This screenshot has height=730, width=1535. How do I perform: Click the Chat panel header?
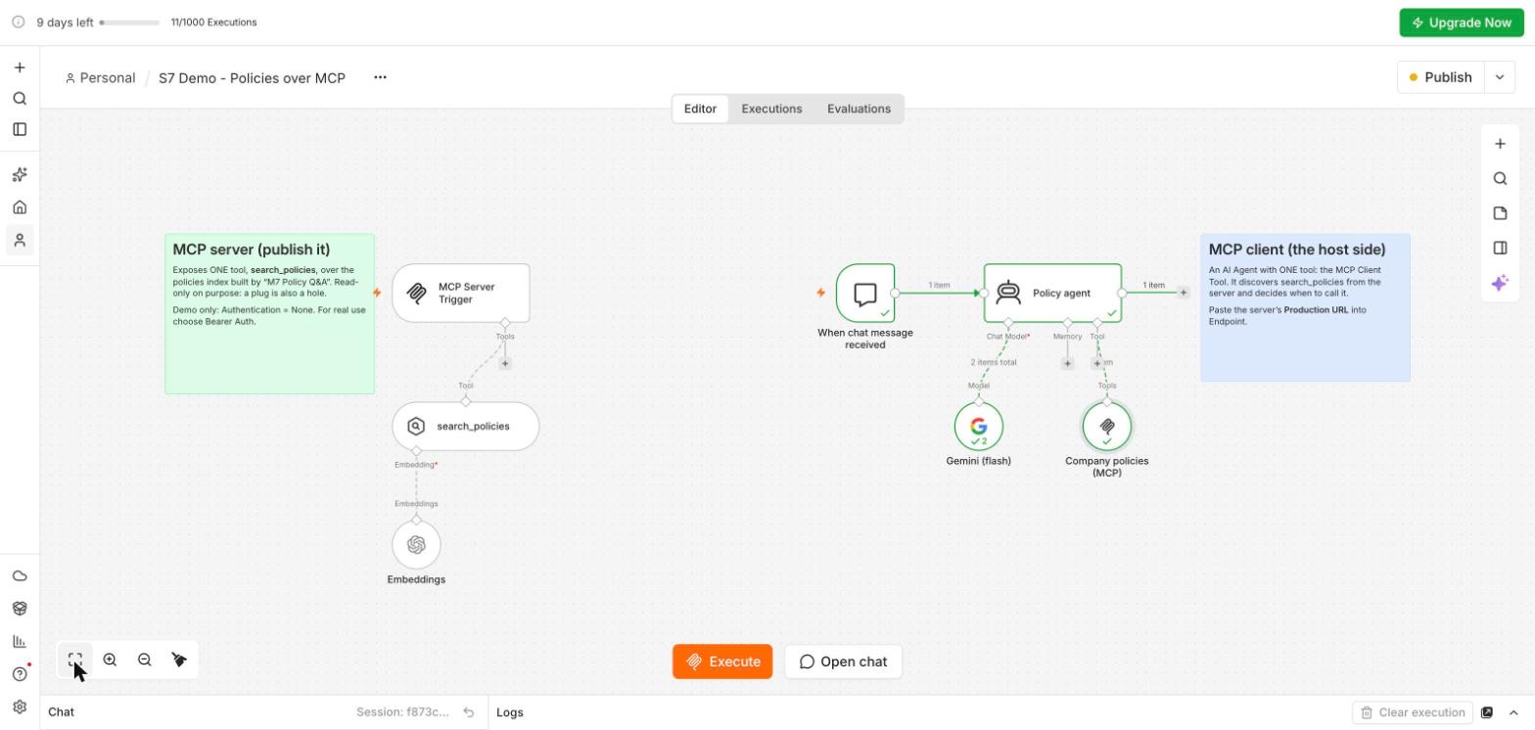61,712
